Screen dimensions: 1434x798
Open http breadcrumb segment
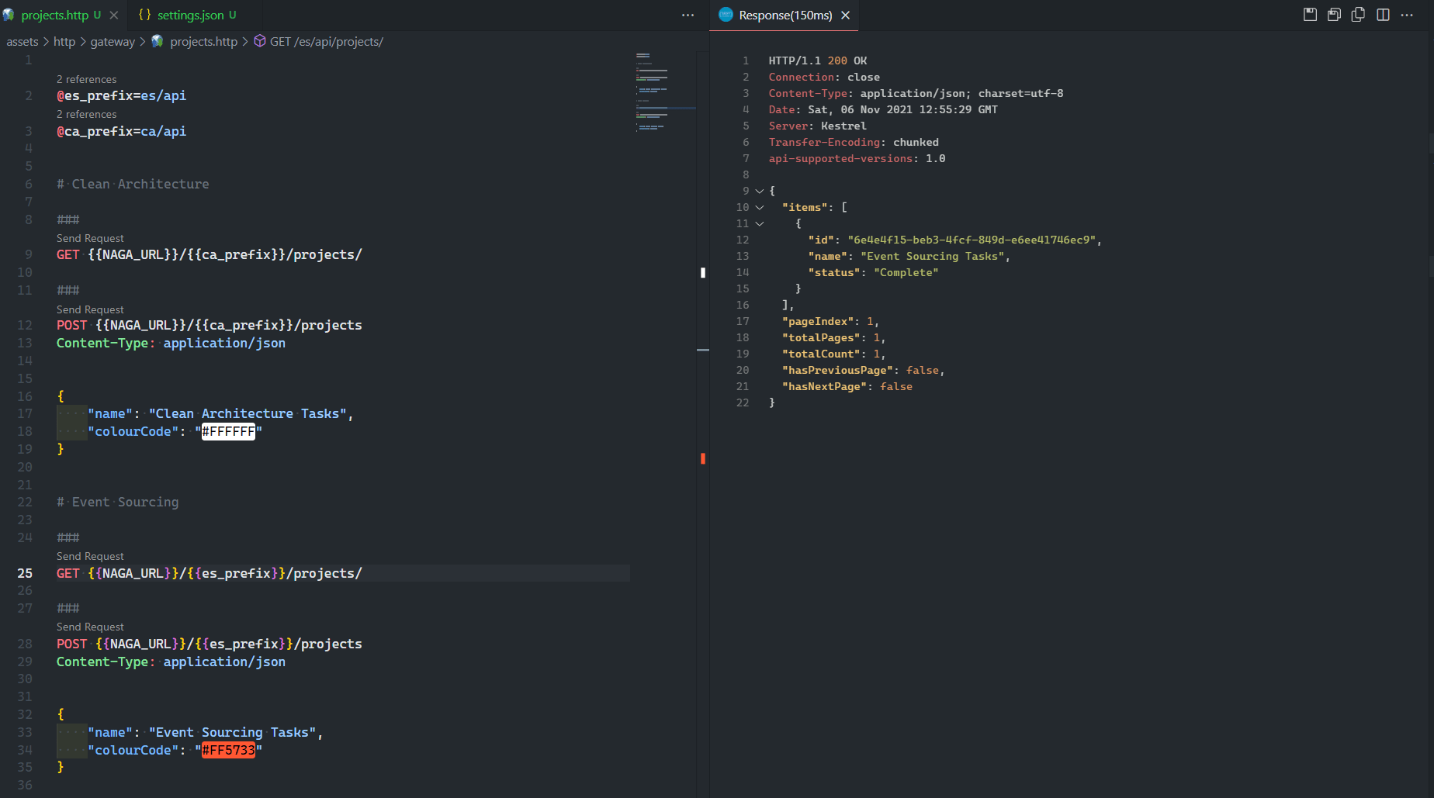tap(64, 42)
